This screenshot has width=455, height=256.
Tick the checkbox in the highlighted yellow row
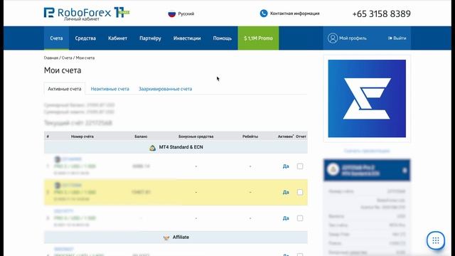(x=300, y=192)
